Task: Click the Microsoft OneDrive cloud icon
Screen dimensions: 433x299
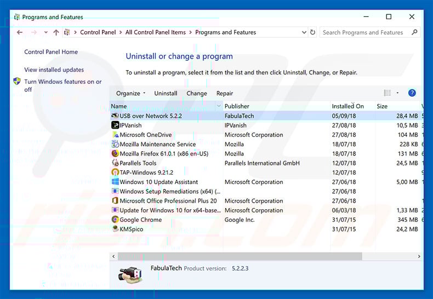Action: coord(115,135)
